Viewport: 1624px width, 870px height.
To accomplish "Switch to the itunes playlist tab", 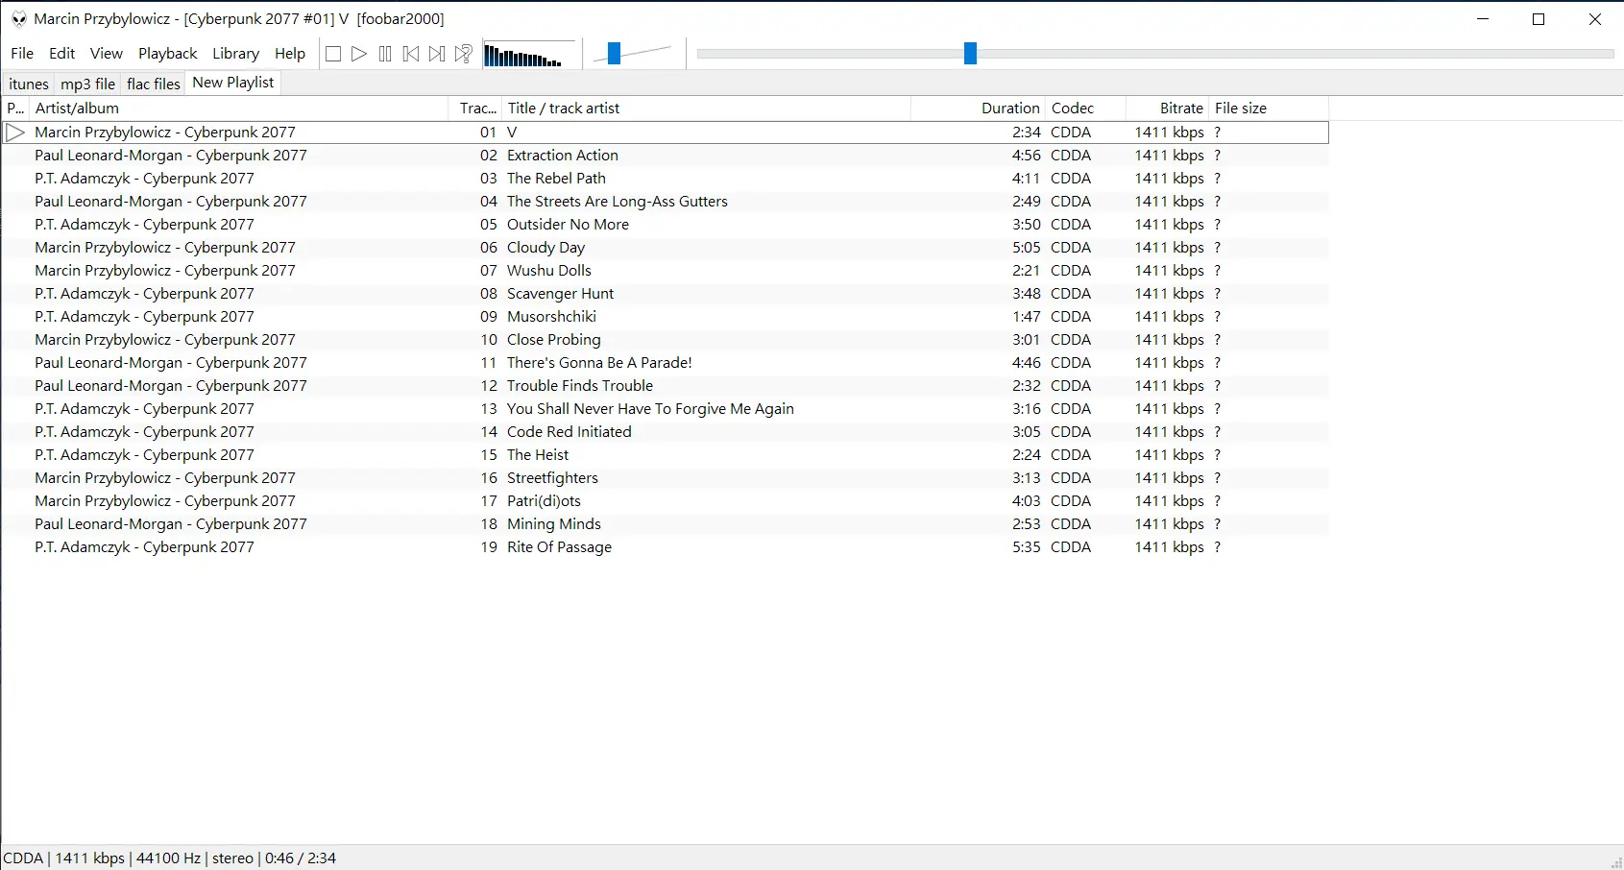I will [29, 84].
